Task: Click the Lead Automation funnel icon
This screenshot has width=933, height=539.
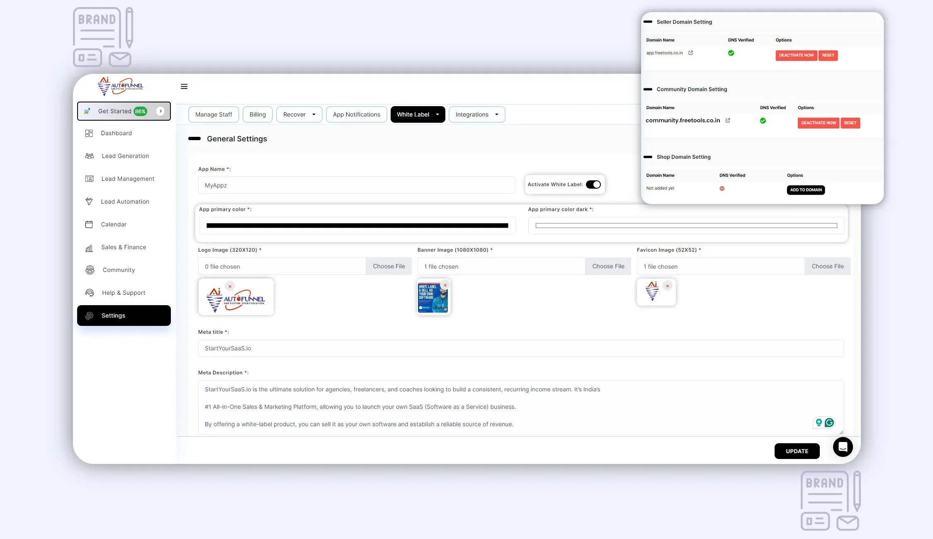Action: click(89, 202)
